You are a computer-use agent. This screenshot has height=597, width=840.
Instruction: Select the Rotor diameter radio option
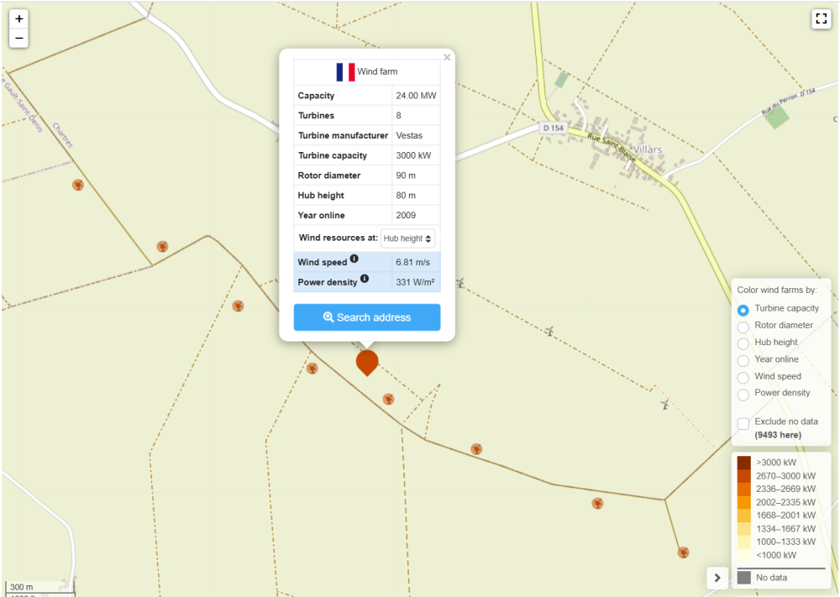(x=743, y=326)
